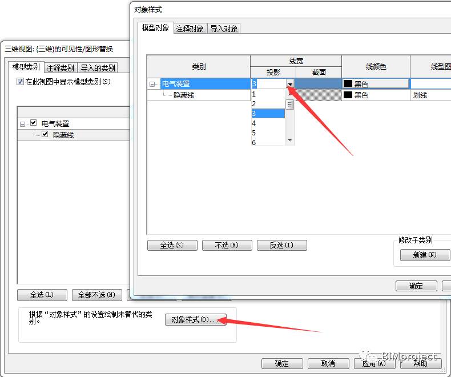Collapse 电气装置 row in 对象样式 table

152,84
